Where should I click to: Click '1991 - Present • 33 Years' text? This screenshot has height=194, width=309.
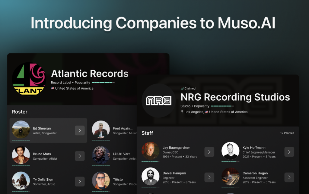point(180,157)
